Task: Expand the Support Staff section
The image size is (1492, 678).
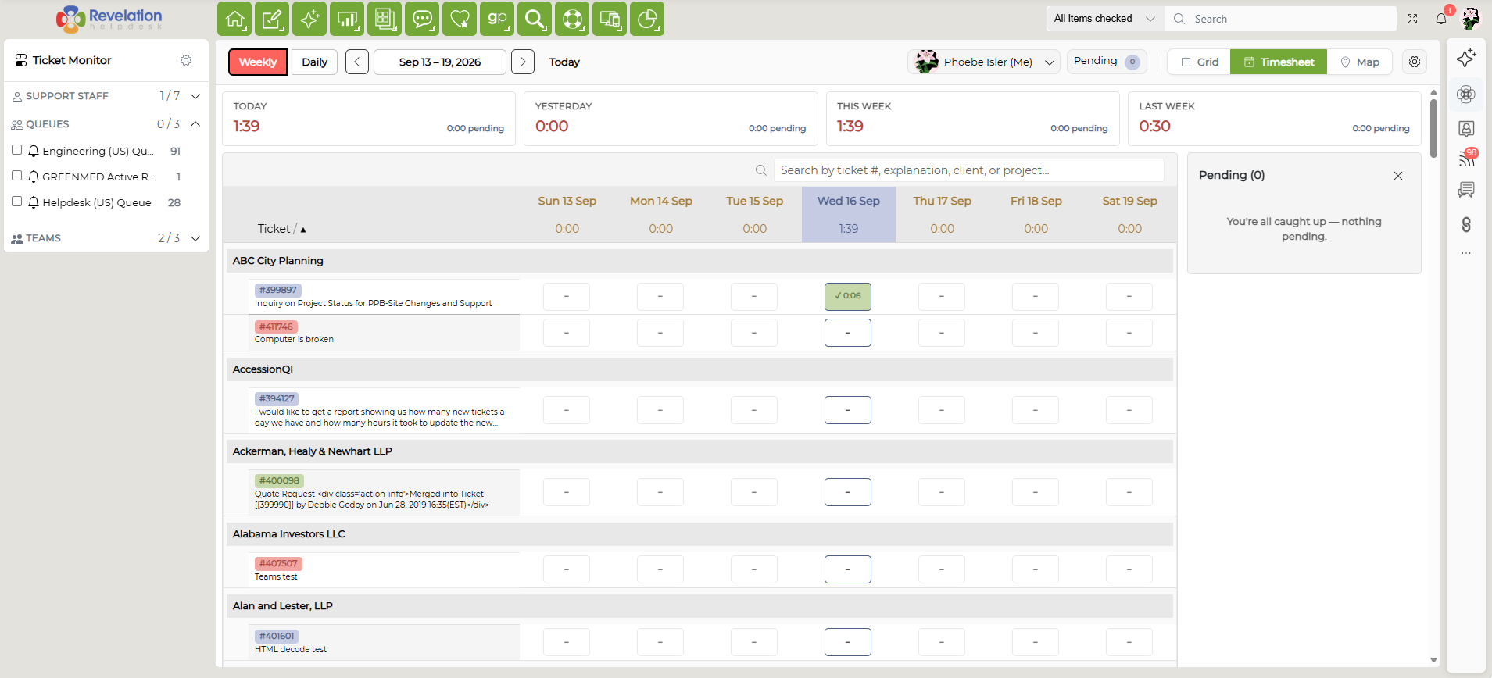Action: pos(195,96)
